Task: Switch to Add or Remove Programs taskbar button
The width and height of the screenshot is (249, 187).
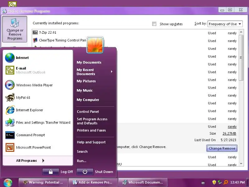Action: [93, 182]
